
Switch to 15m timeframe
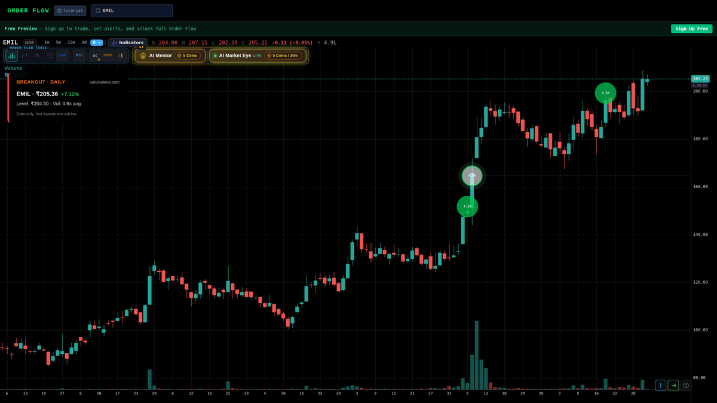71,42
